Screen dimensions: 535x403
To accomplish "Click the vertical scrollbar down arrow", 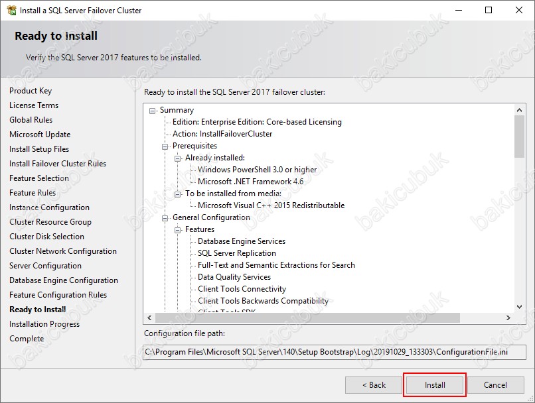I will 519,307.
